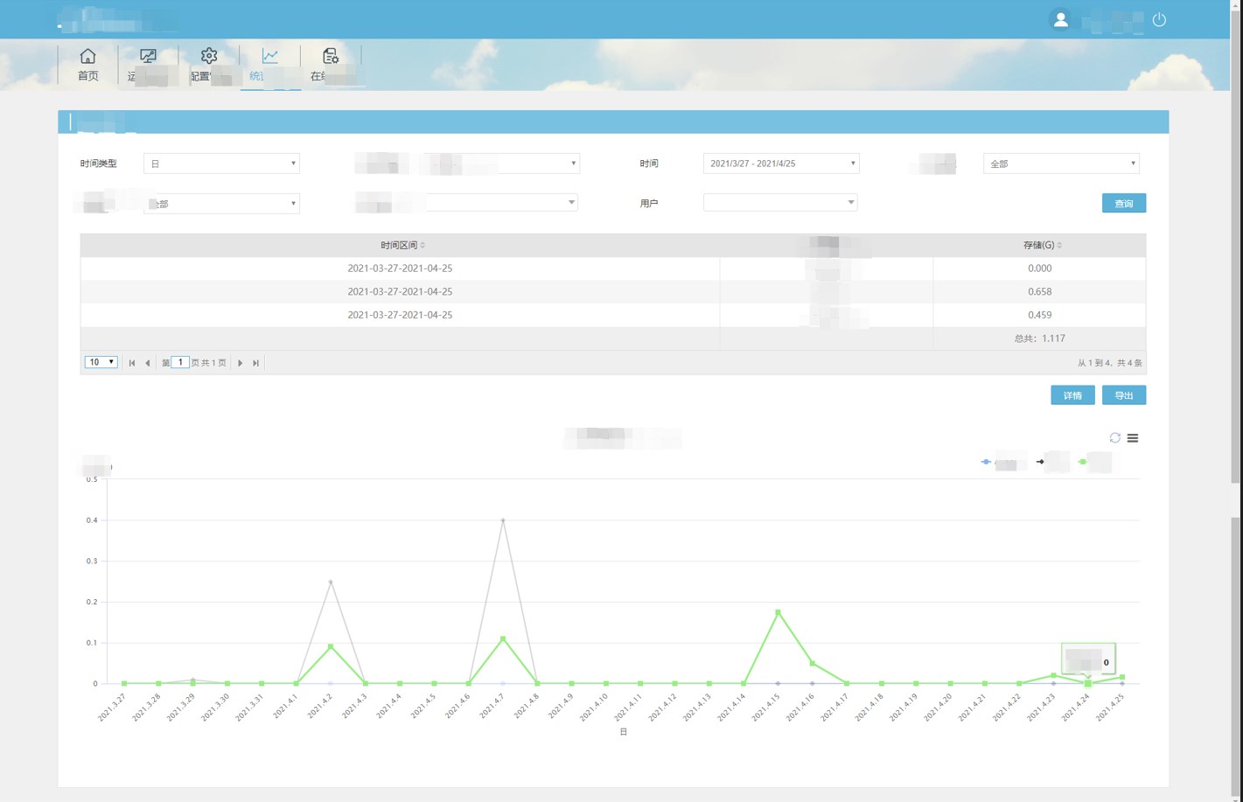Open the 用户 dropdown
Viewport: 1243px width, 802px height.
click(x=780, y=203)
